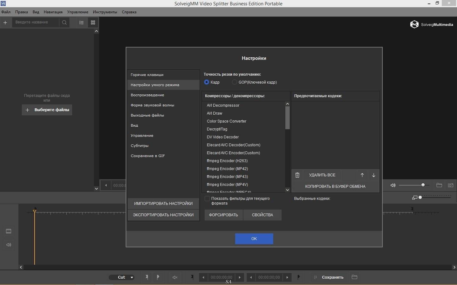Viewport: 457px width, 285px height.
Task: Click Копировать в буфер обмена button
Action: (335, 187)
